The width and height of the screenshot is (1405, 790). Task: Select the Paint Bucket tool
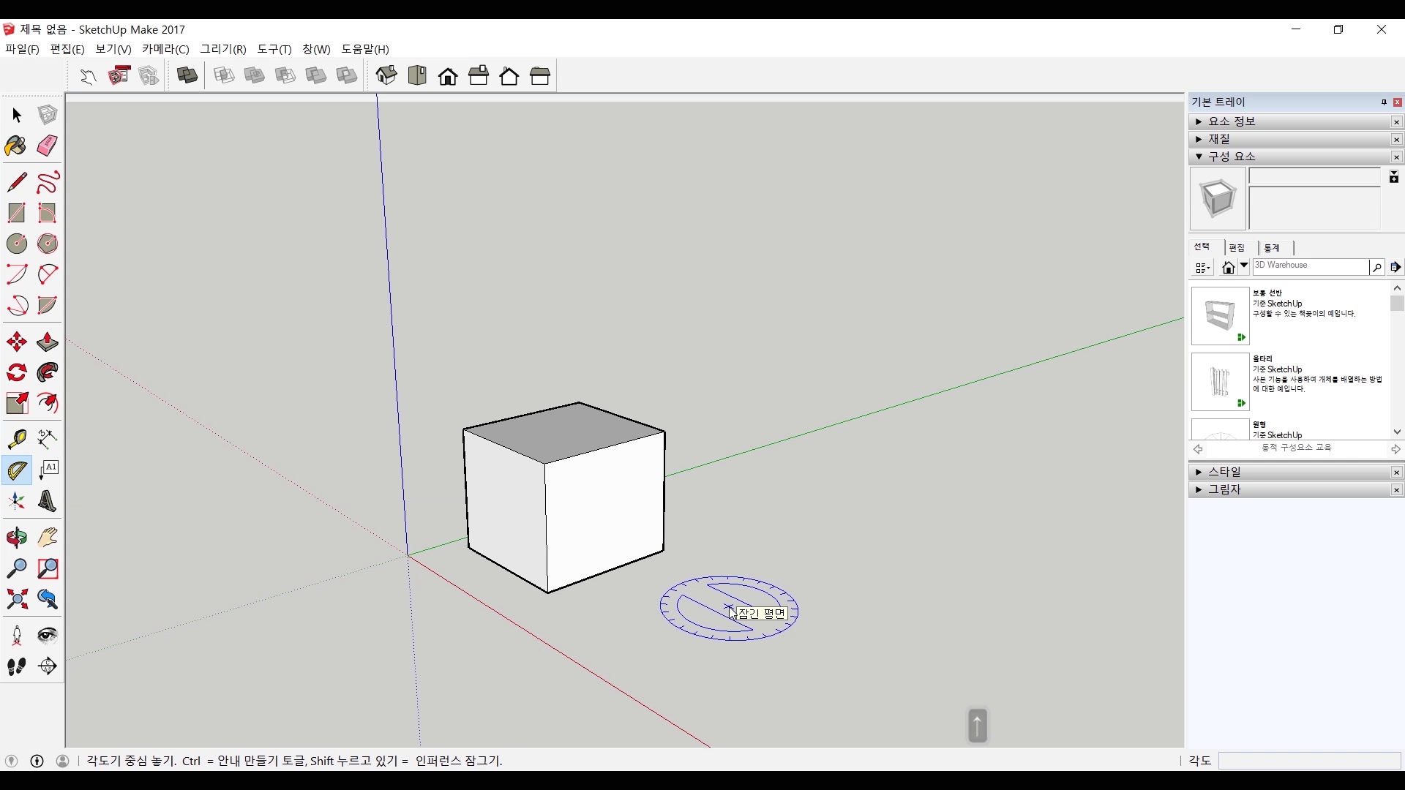click(x=16, y=146)
